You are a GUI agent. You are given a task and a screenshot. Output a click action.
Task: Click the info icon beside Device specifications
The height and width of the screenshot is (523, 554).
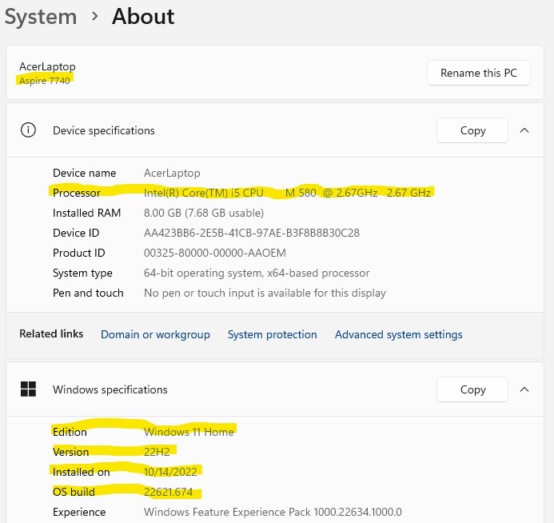pos(28,130)
